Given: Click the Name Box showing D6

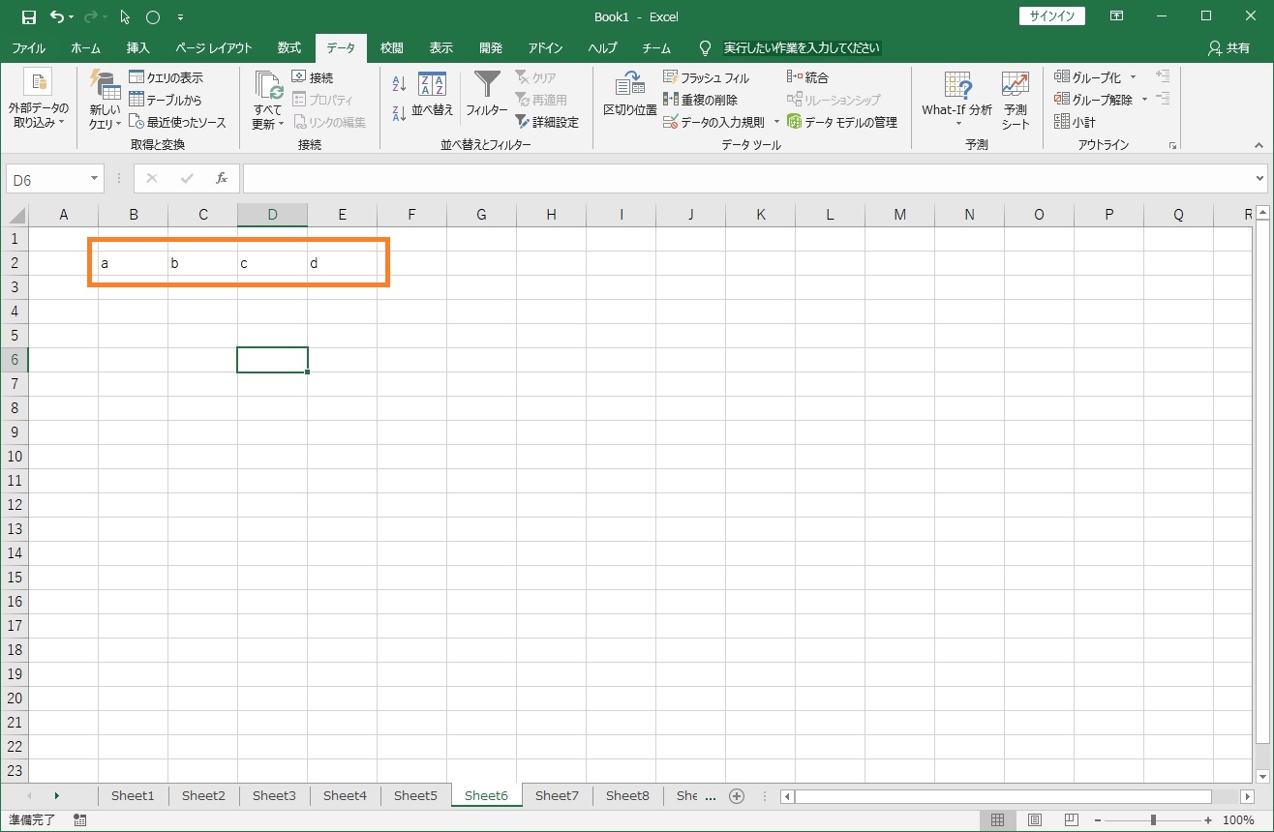Looking at the screenshot, I should tap(48, 179).
